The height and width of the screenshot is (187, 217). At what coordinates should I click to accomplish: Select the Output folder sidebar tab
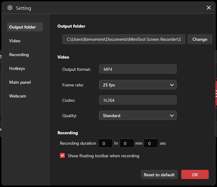click(x=23, y=27)
